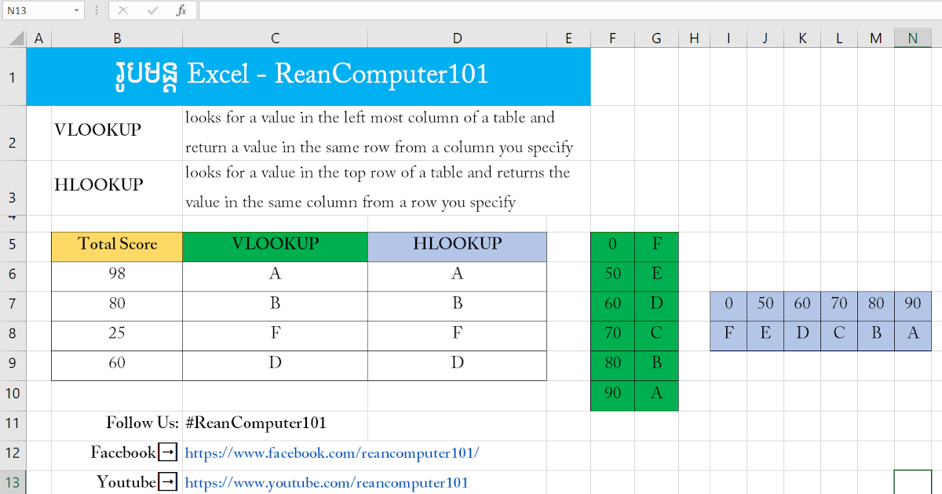Open the Name Box dropdown arrow

coord(75,10)
